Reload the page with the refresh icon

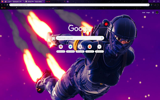[7, 5]
